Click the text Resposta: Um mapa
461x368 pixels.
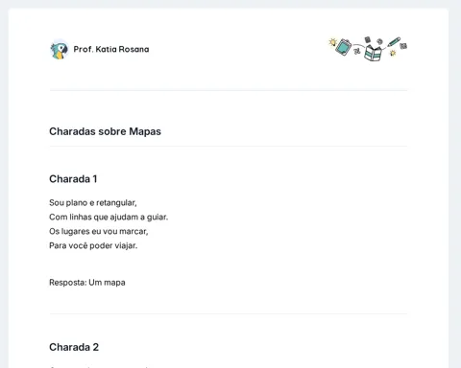click(x=87, y=283)
